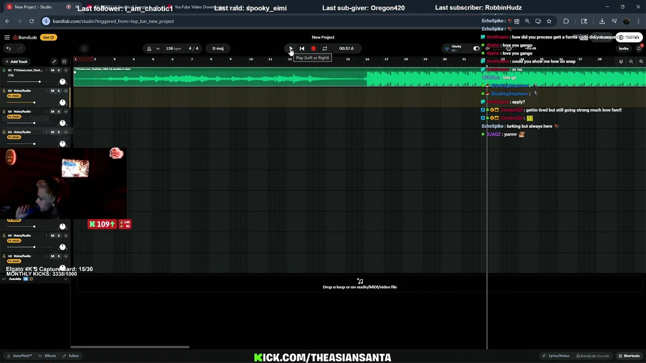646x363 pixels.
Task: Solo track 02 Voice/Audio
Action: pyautogui.click(x=59, y=91)
